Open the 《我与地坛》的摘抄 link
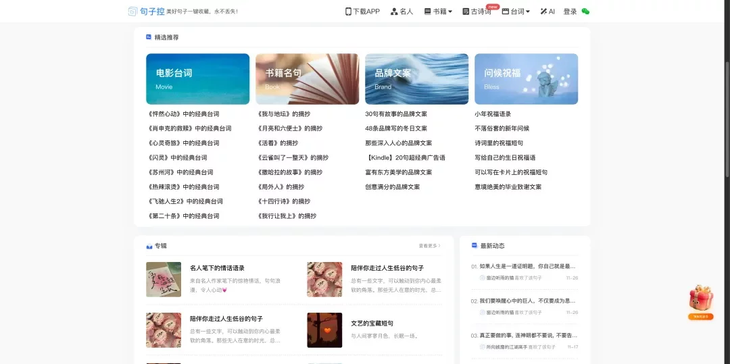The width and height of the screenshot is (730, 364). point(283,114)
